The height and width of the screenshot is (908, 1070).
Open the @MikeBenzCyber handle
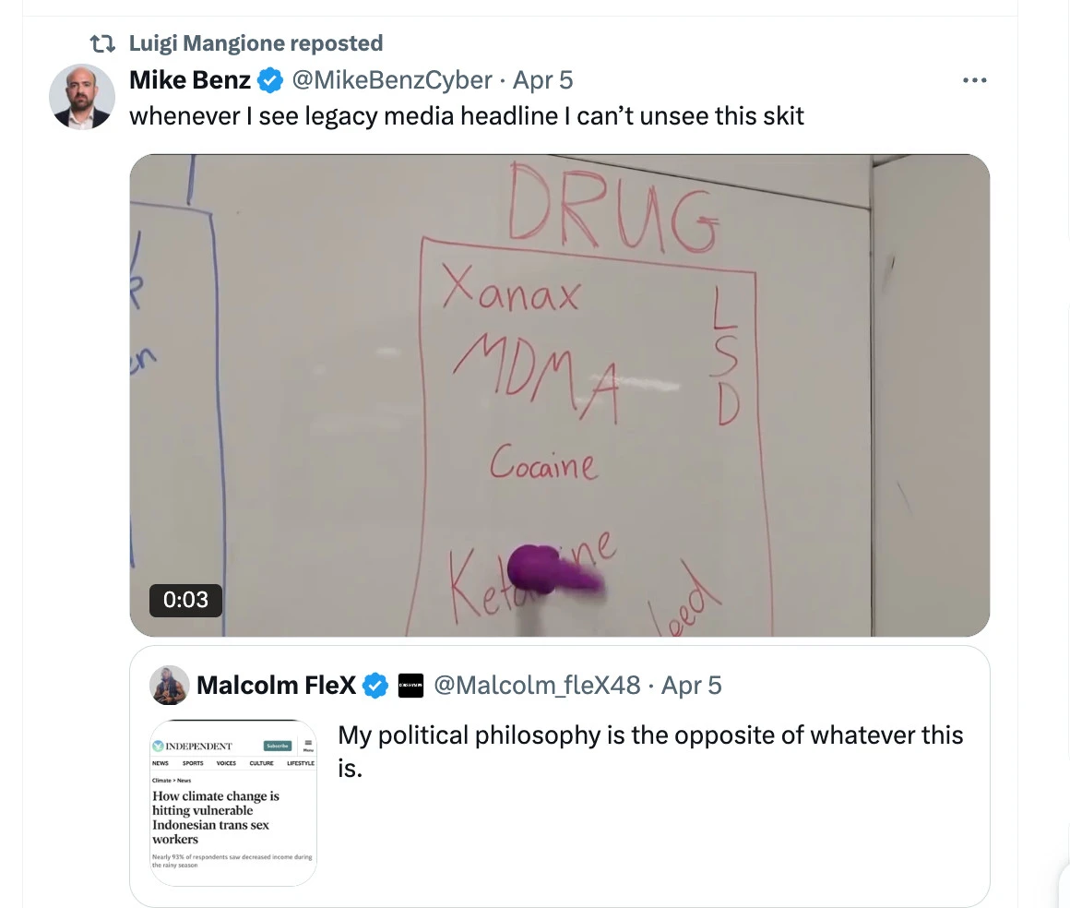click(x=392, y=80)
